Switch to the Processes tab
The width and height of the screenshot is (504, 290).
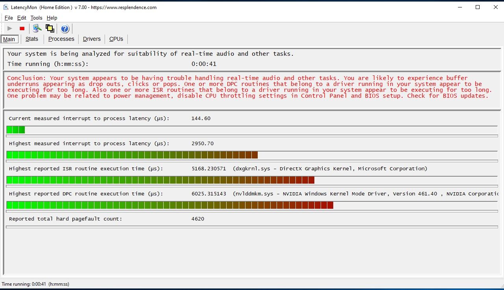pyautogui.click(x=61, y=39)
